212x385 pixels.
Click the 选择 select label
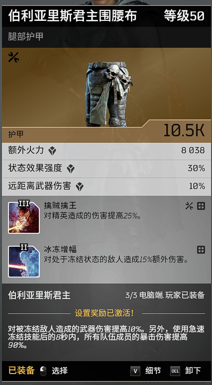tap(59, 371)
